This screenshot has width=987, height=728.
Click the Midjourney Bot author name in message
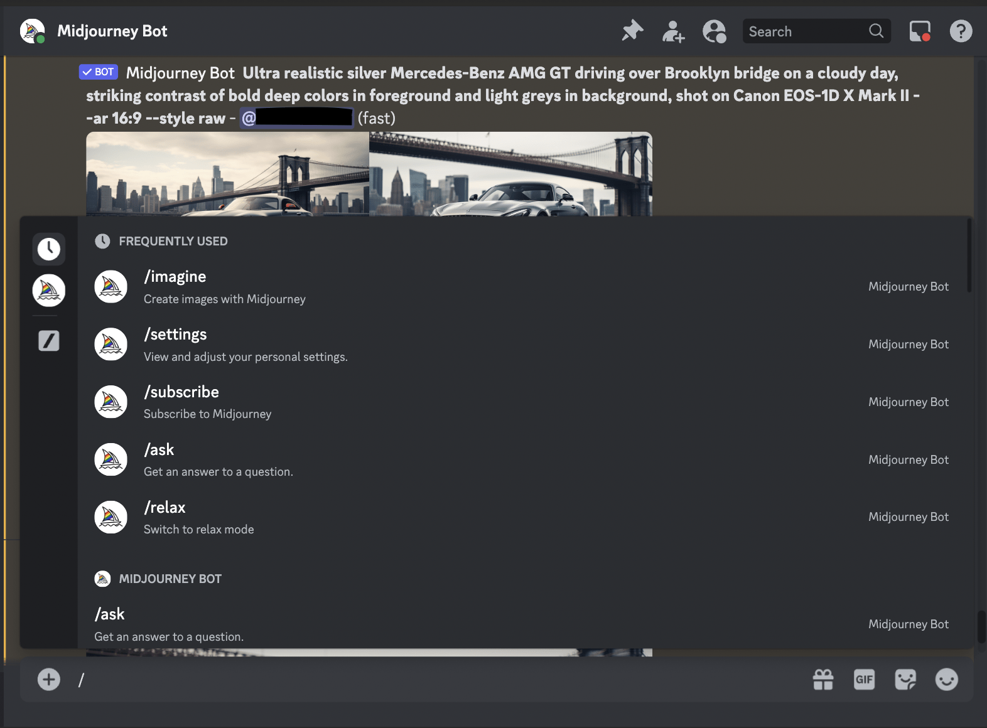[x=180, y=73]
